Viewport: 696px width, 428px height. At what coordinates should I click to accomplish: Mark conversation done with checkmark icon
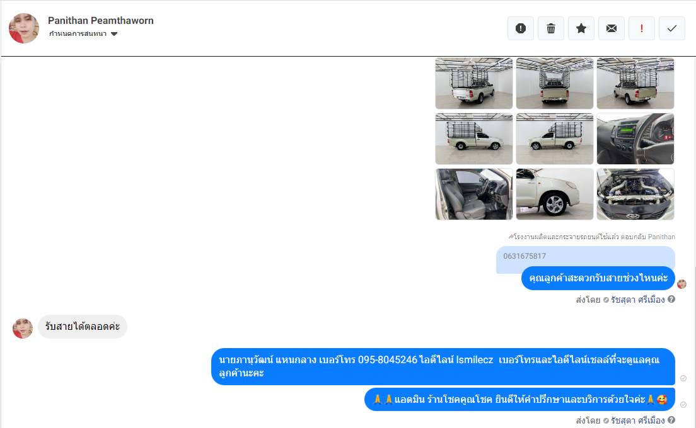[x=671, y=28]
